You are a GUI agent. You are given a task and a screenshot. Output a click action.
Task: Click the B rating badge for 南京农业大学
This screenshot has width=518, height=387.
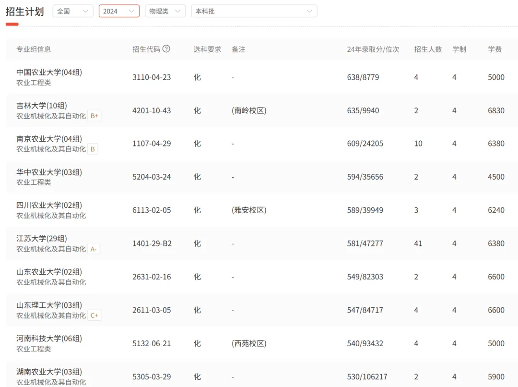[93, 149]
